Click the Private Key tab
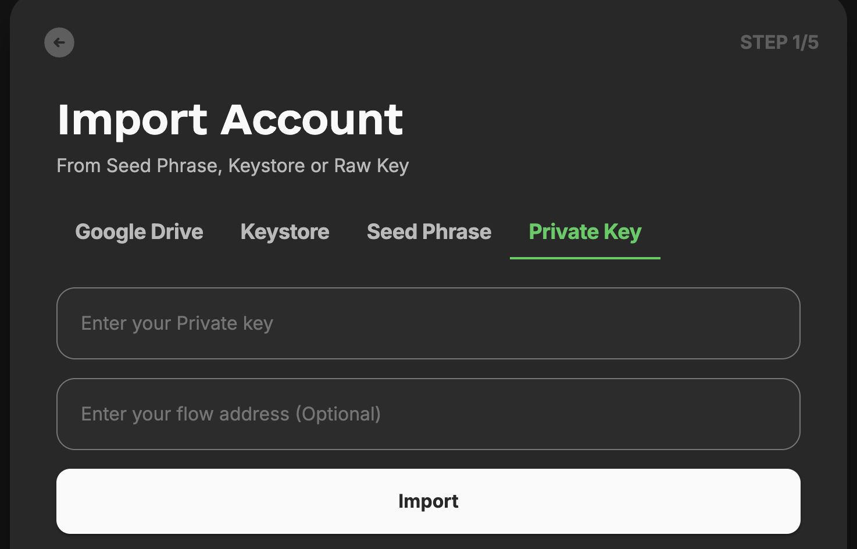857x549 pixels. coord(585,232)
